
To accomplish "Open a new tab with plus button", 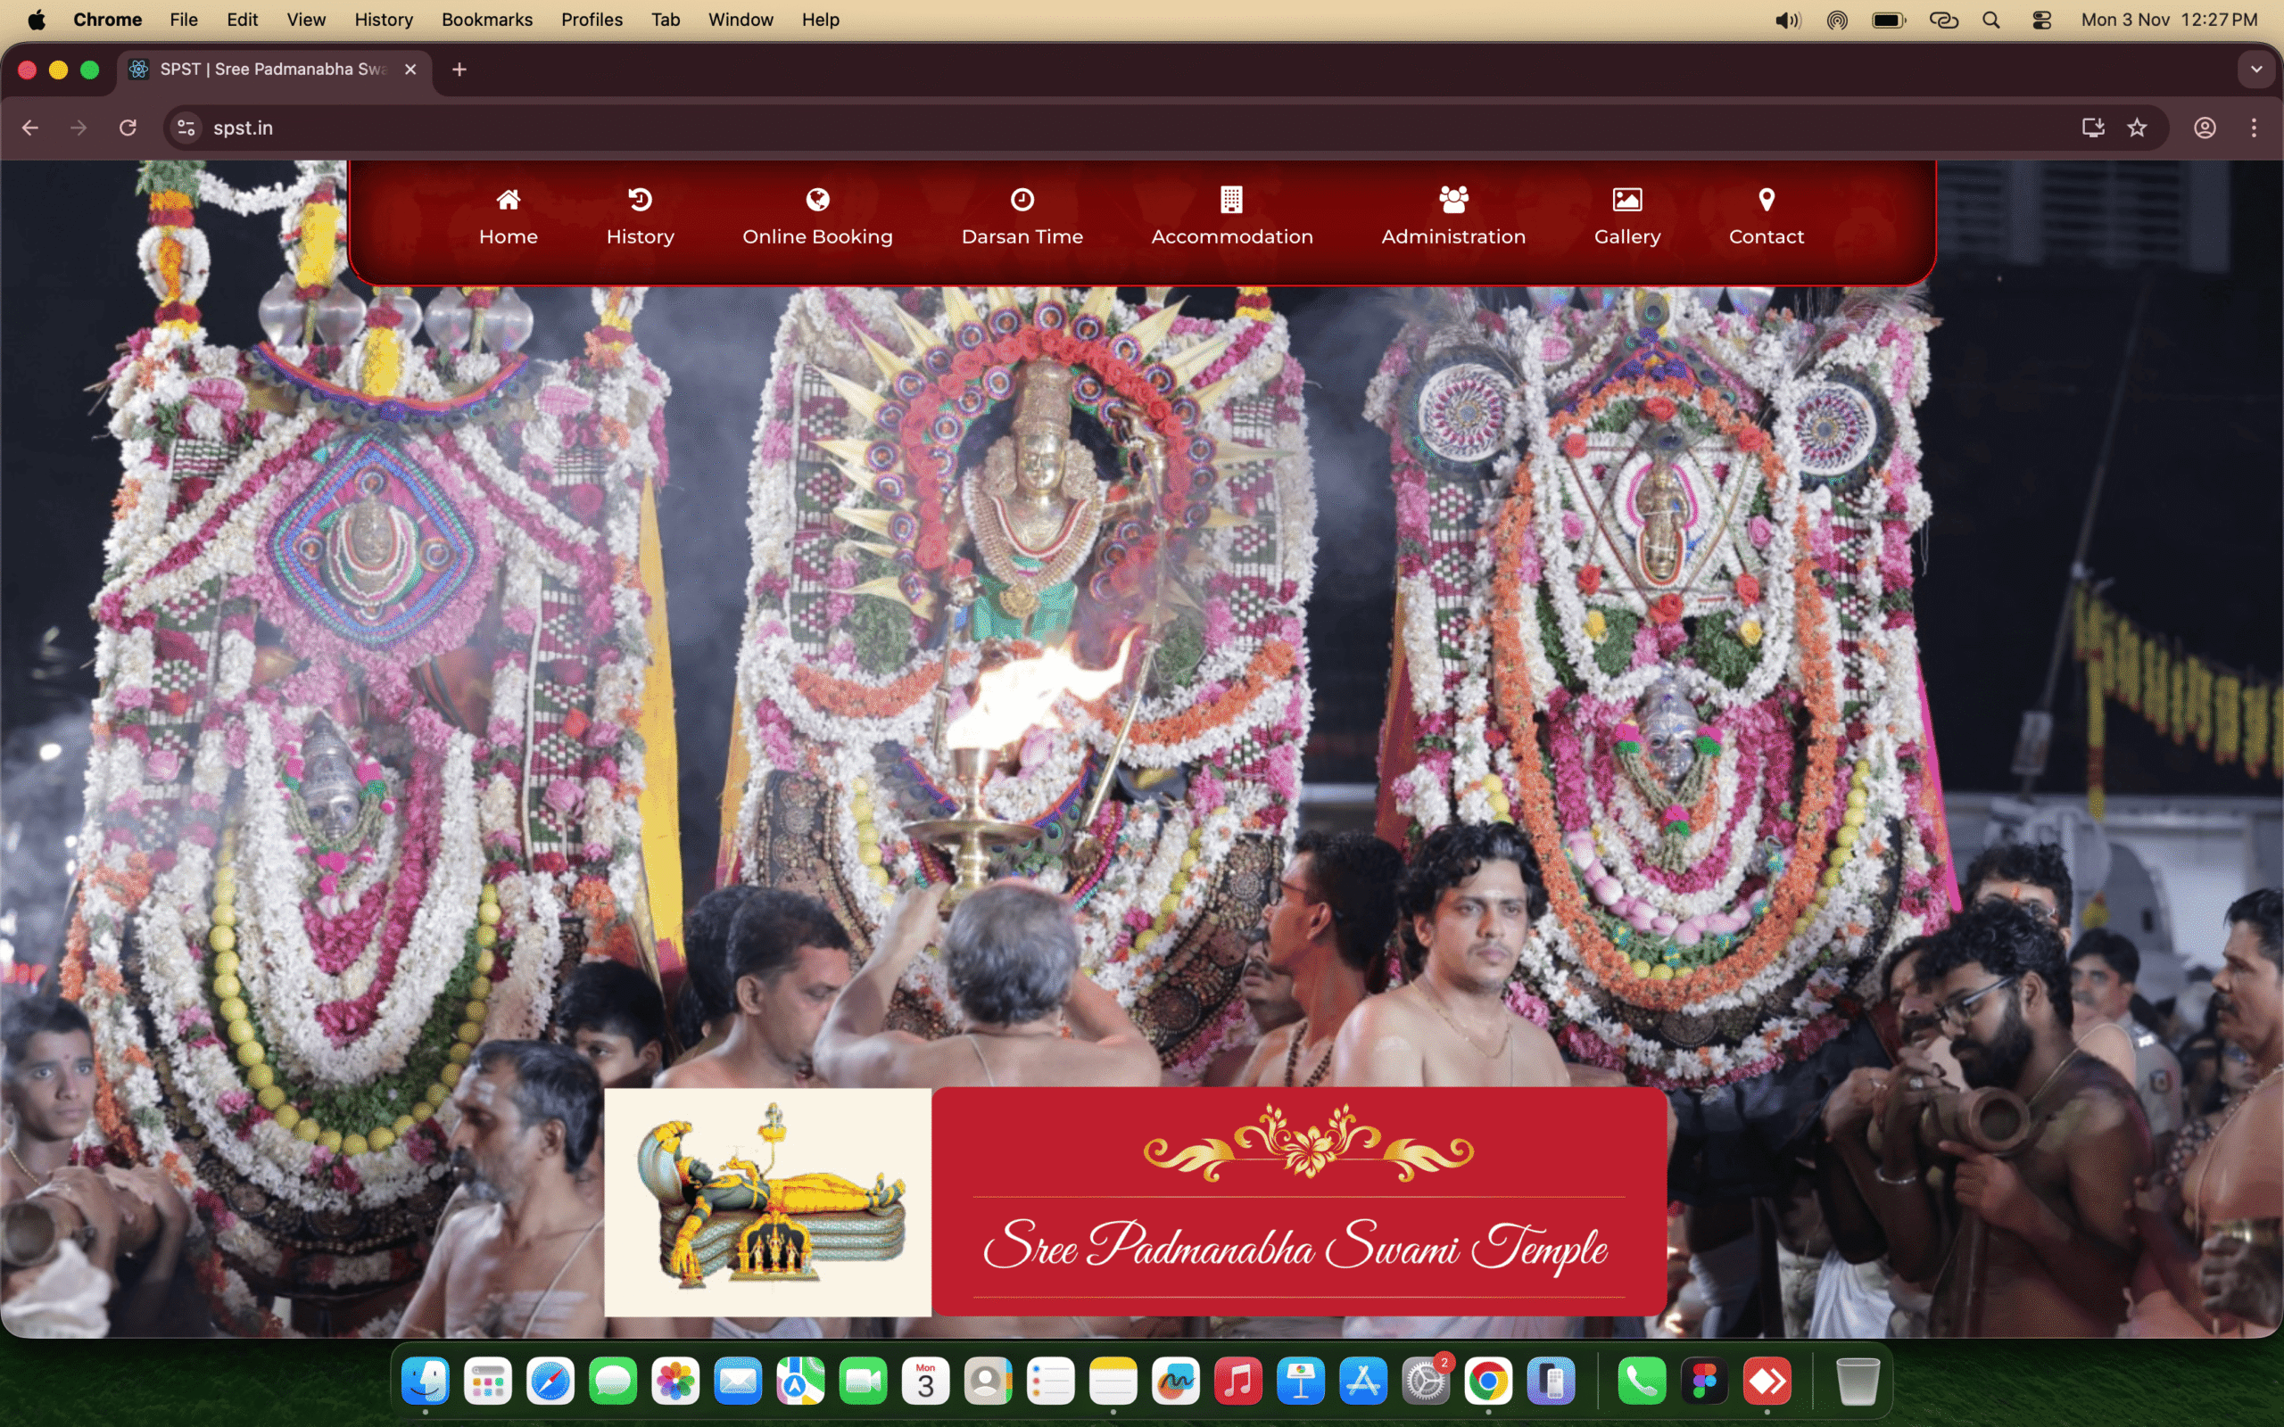I will click(459, 69).
